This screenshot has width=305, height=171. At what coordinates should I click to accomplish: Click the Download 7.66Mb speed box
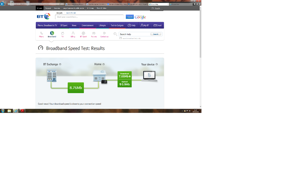pos(125,75)
